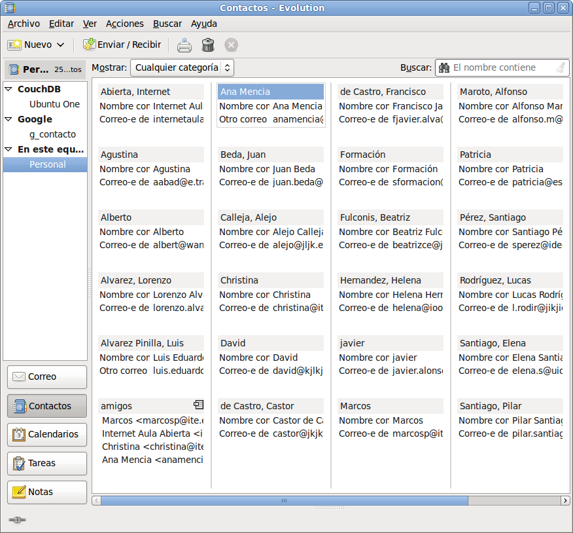Click the Enviar / Recibir button label

click(x=129, y=45)
